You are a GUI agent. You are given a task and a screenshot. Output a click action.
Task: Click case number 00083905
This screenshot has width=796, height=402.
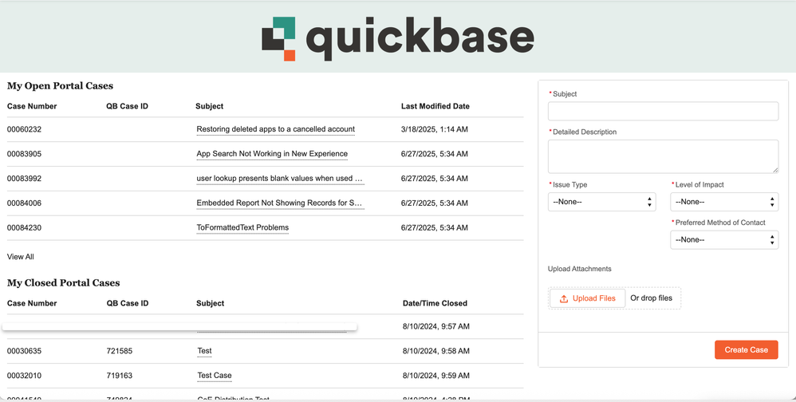tap(25, 154)
